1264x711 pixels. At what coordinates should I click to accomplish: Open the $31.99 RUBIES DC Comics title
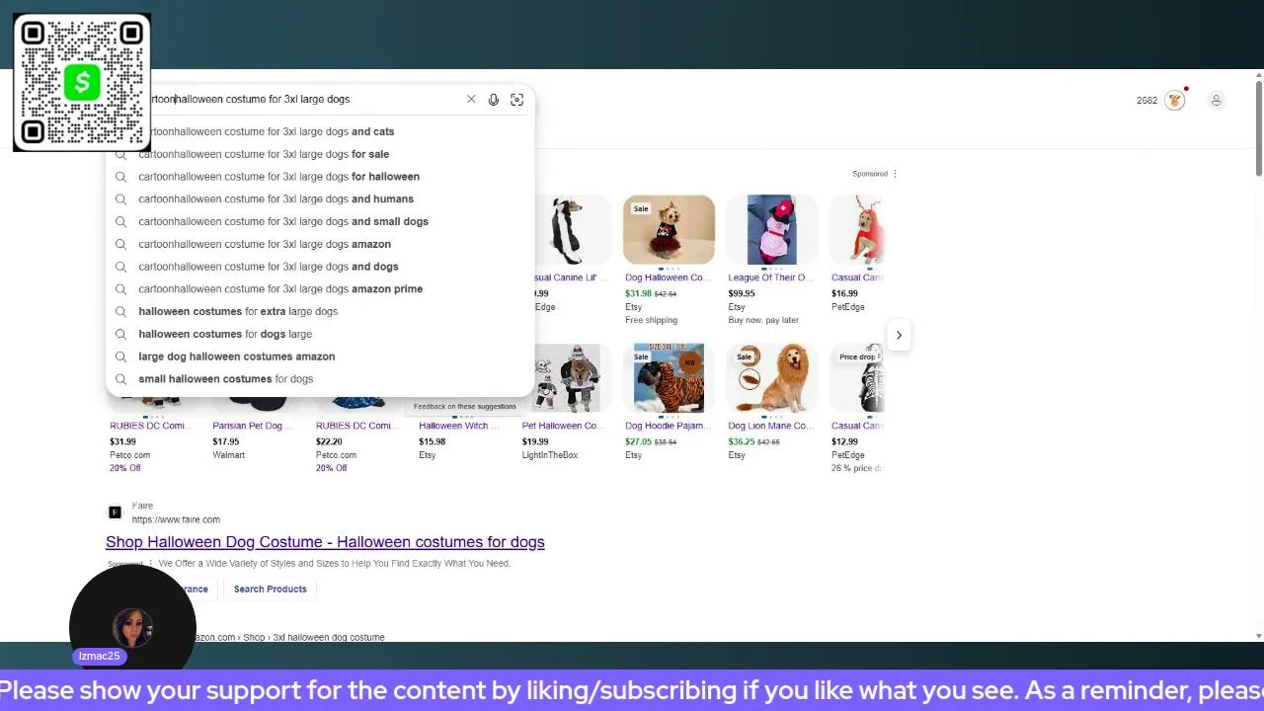click(149, 426)
